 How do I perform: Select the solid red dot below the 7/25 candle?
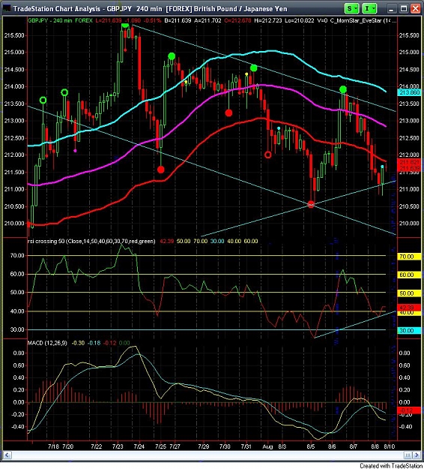coord(160,170)
